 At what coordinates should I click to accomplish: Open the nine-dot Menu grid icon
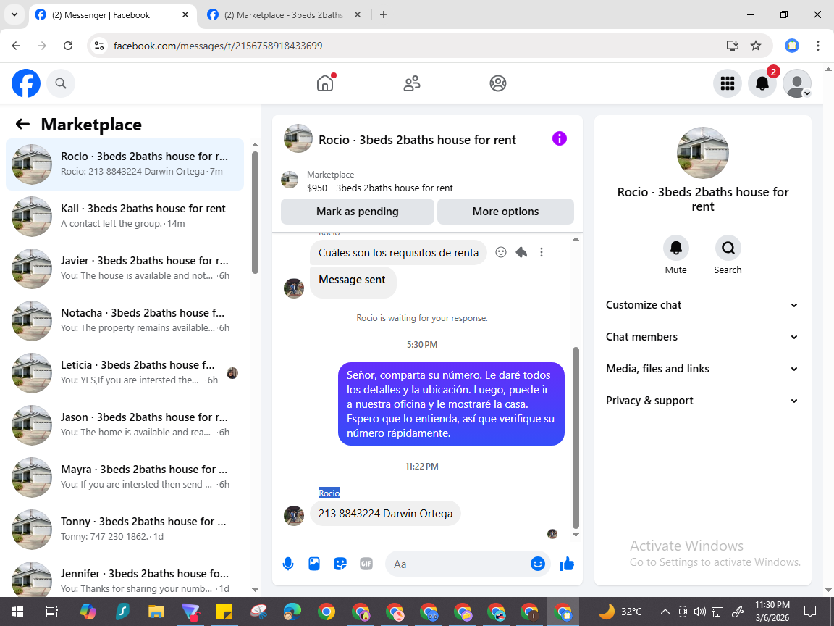tap(727, 83)
